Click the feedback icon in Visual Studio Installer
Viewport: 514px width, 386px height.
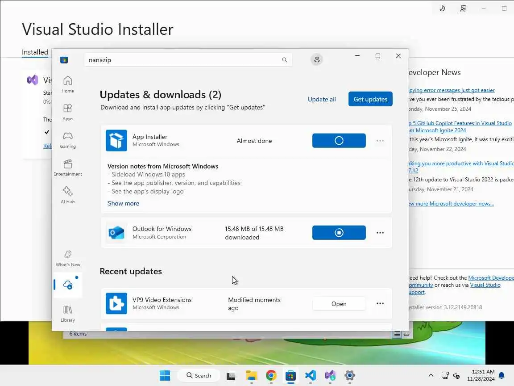463,8
